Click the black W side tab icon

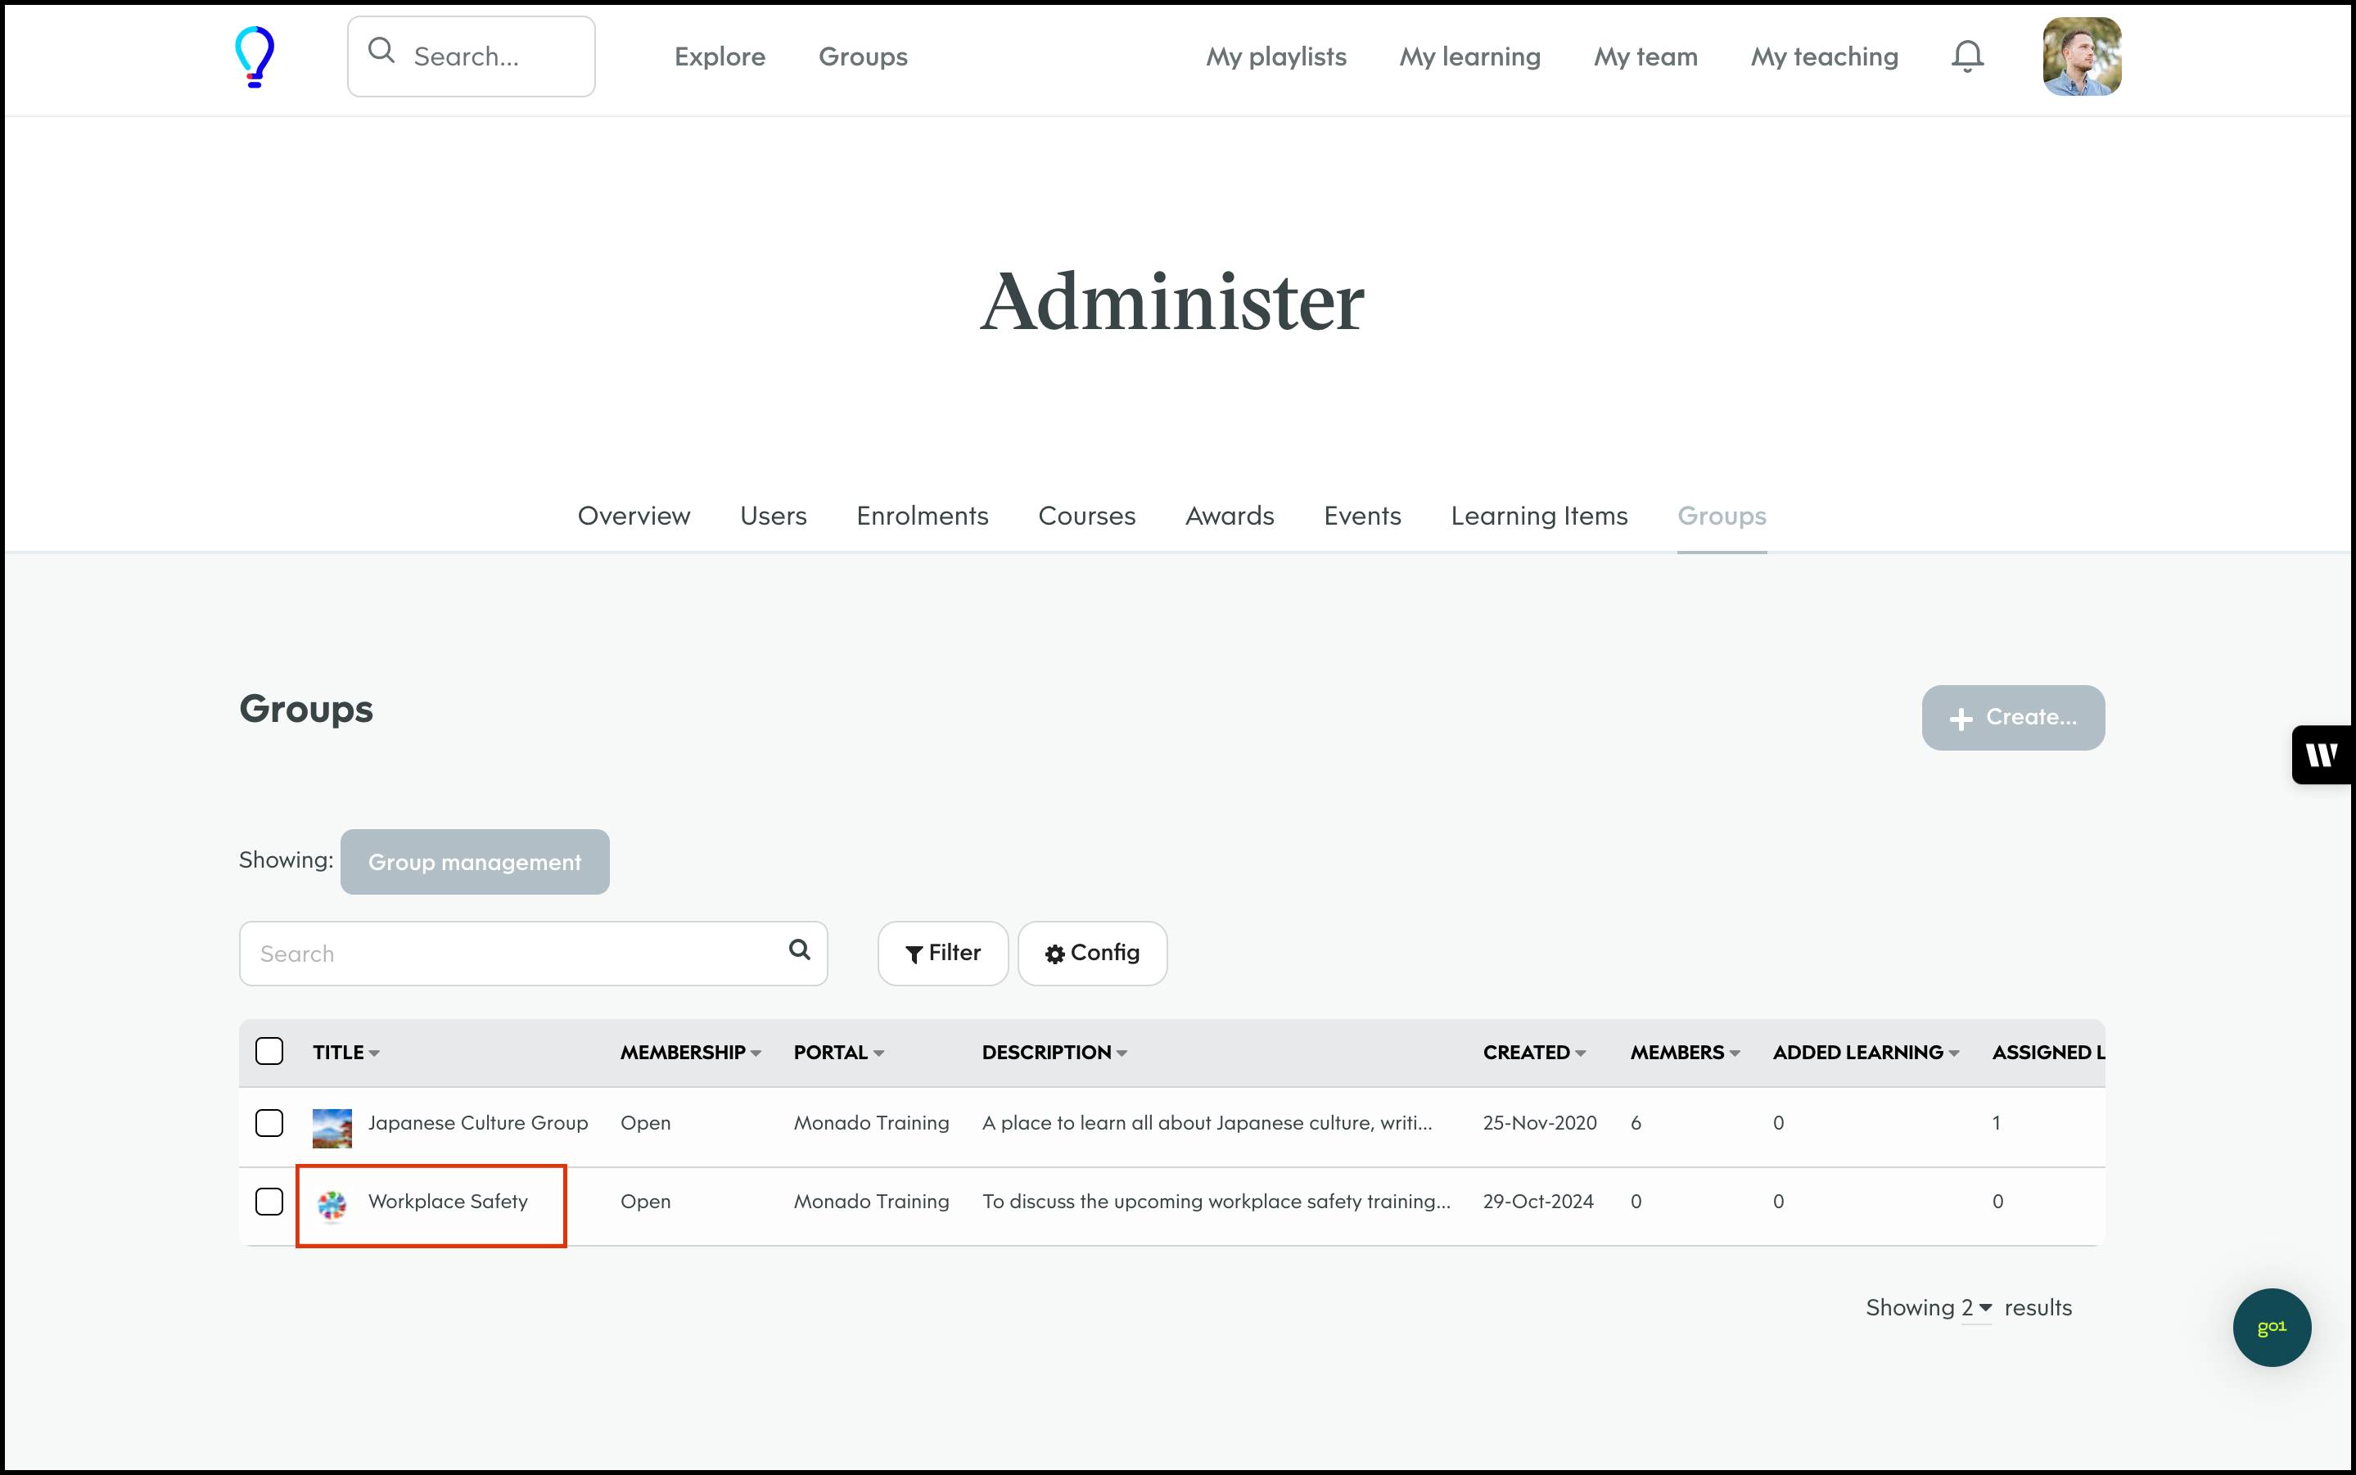[x=2322, y=754]
